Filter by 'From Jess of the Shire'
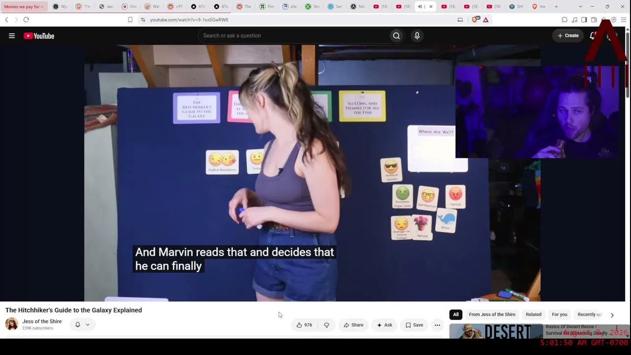This screenshot has width=631, height=355. coord(492,315)
